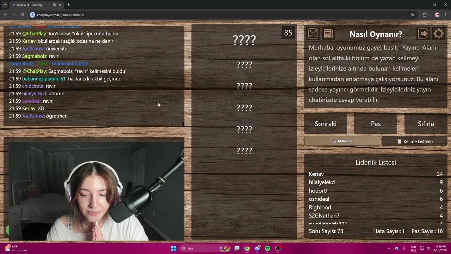451x254 pixels.
Task: Open the Windows Start menu
Action: click(173, 248)
